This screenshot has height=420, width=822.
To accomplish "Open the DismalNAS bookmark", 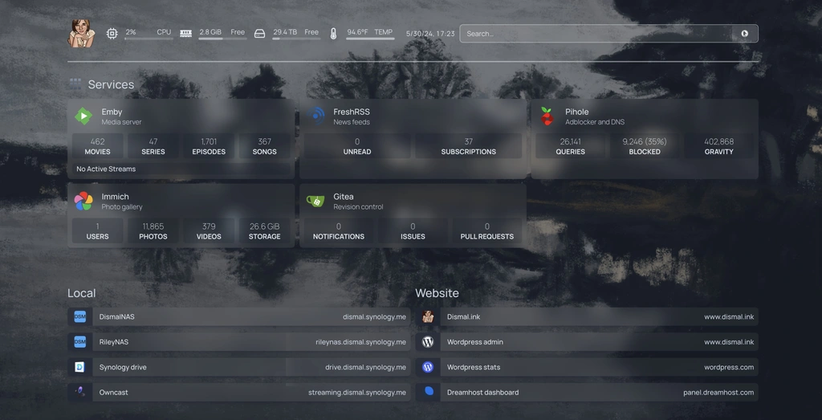I will (x=239, y=316).
